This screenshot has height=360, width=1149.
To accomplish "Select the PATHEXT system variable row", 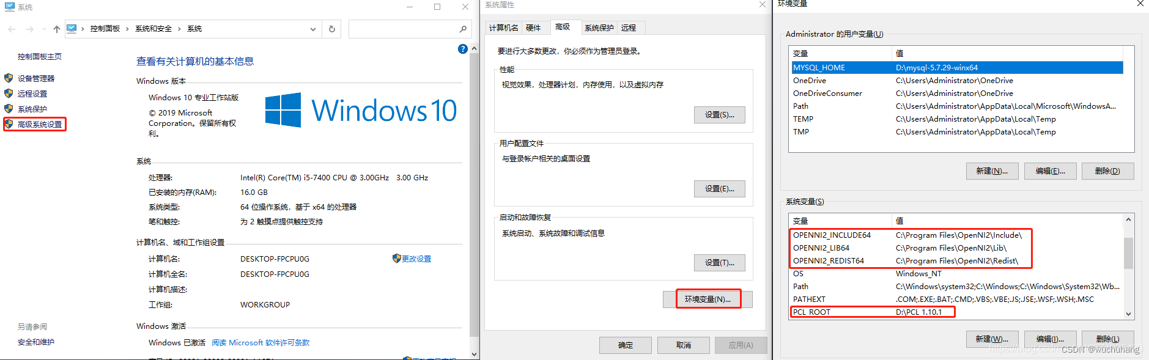I will point(957,299).
